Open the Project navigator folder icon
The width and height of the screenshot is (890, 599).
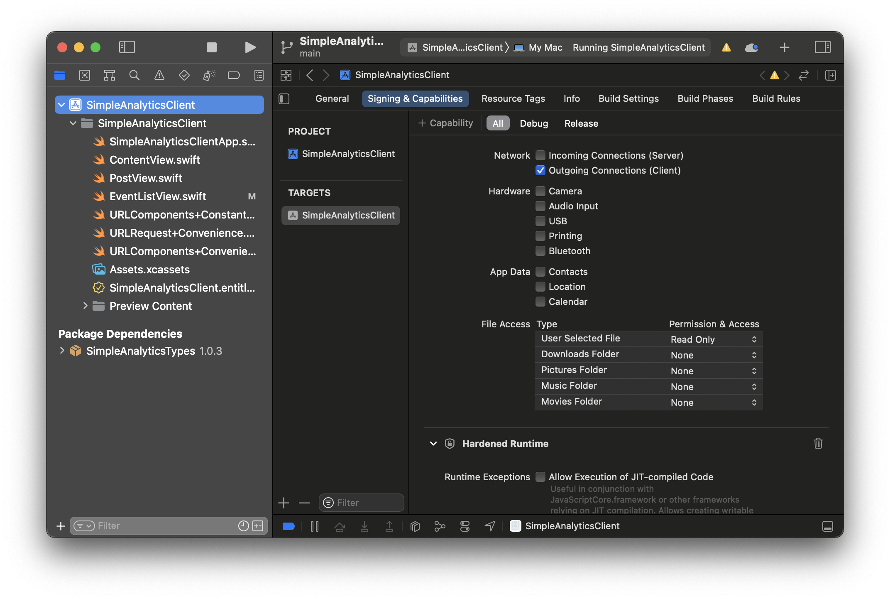[x=60, y=75]
